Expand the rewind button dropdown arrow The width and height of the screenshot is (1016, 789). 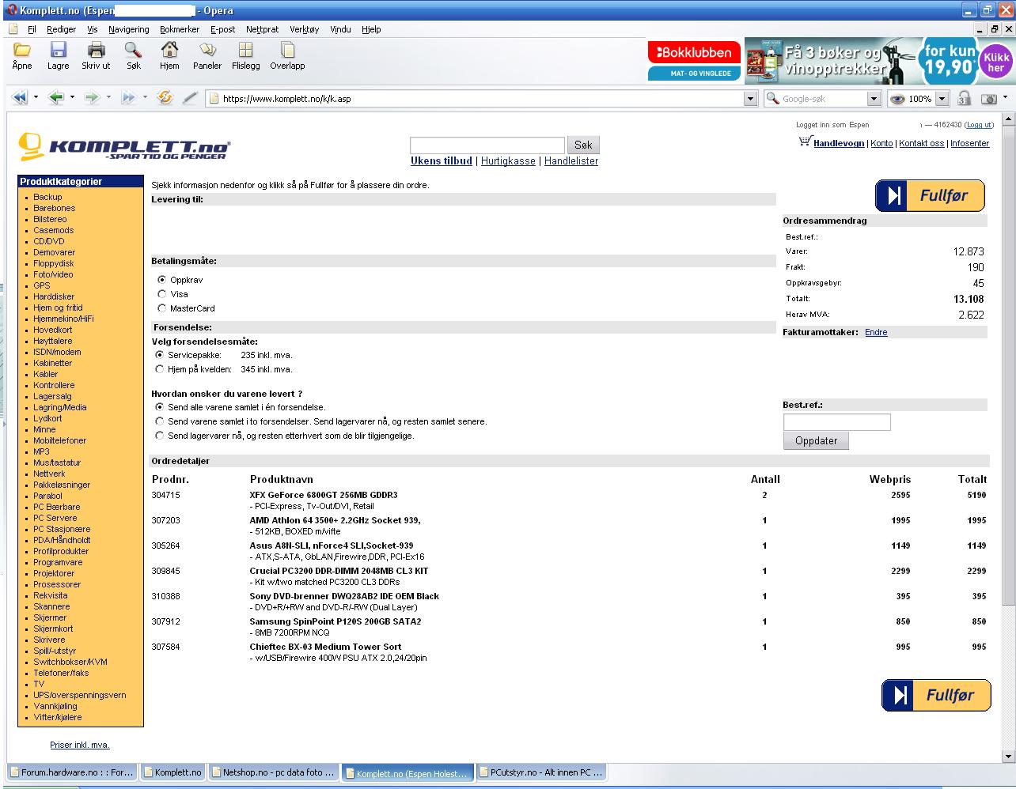click(x=36, y=98)
